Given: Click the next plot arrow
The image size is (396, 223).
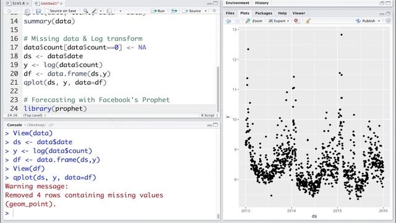Looking at the screenshot, I should [237, 21].
